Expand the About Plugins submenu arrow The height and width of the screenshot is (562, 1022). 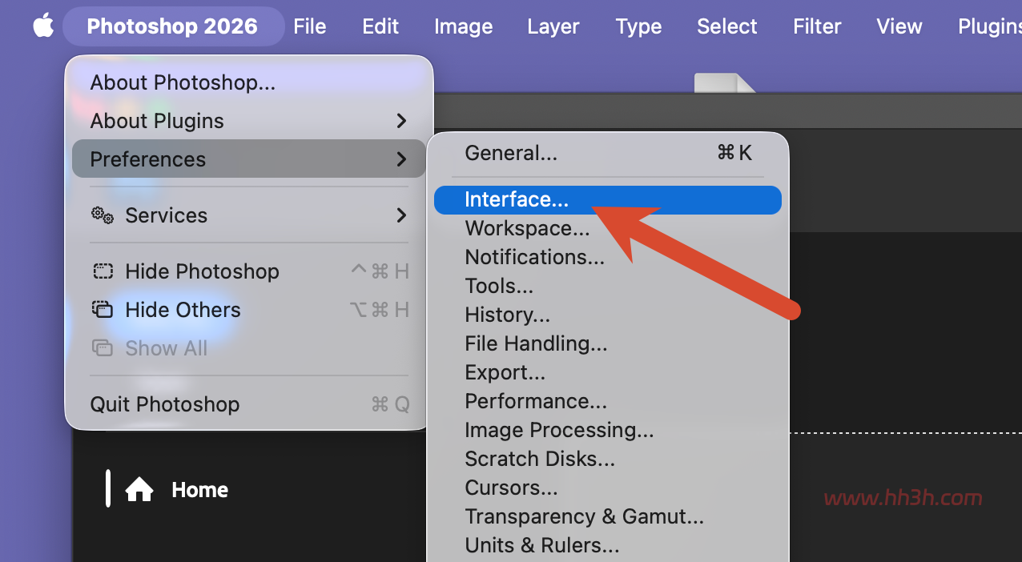coord(401,121)
